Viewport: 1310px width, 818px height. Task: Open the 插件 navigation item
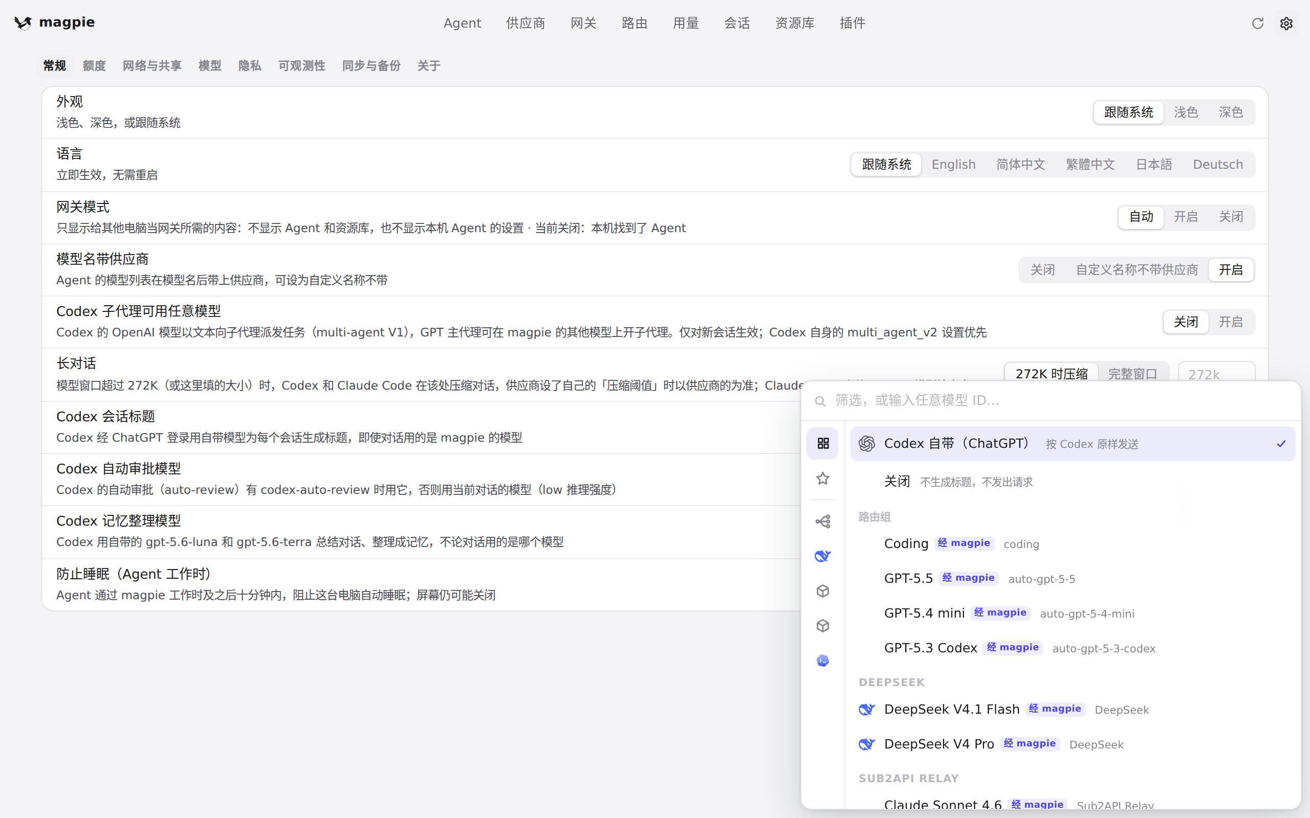coord(852,24)
